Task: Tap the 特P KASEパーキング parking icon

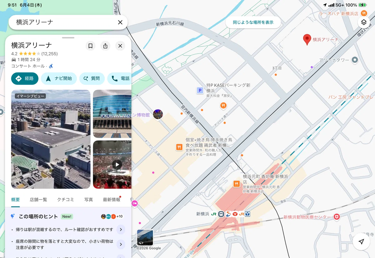Action: pos(200,90)
